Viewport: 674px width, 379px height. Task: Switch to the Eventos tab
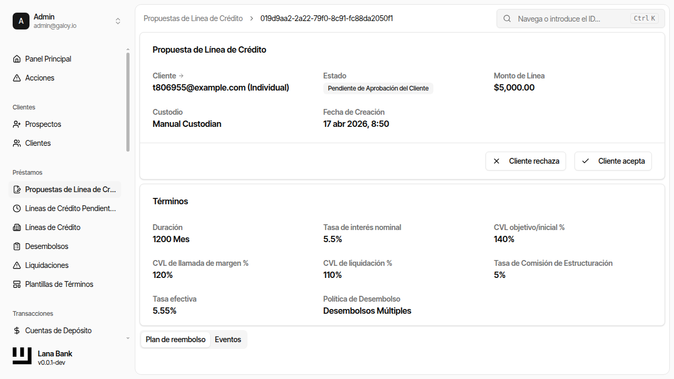228,340
